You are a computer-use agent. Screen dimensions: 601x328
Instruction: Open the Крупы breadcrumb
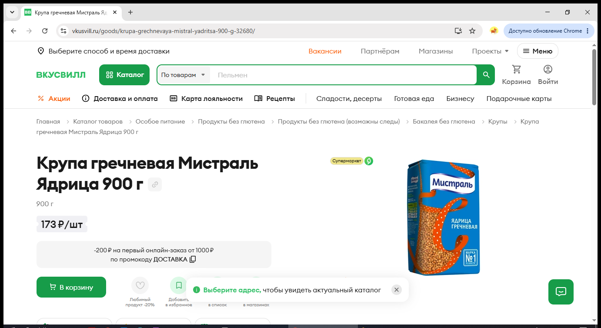[x=498, y=121]
